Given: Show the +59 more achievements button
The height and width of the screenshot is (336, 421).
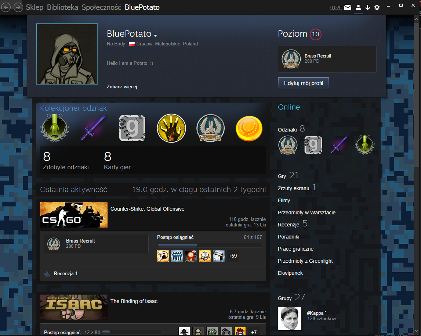Looking at the screenshot, I should tap(233, 256).
